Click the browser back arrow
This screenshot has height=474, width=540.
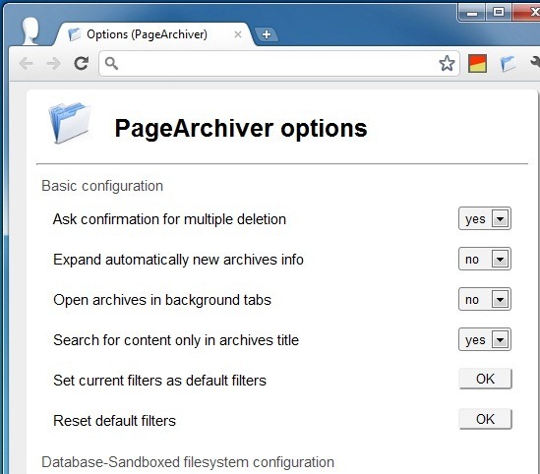coord(27,64)
